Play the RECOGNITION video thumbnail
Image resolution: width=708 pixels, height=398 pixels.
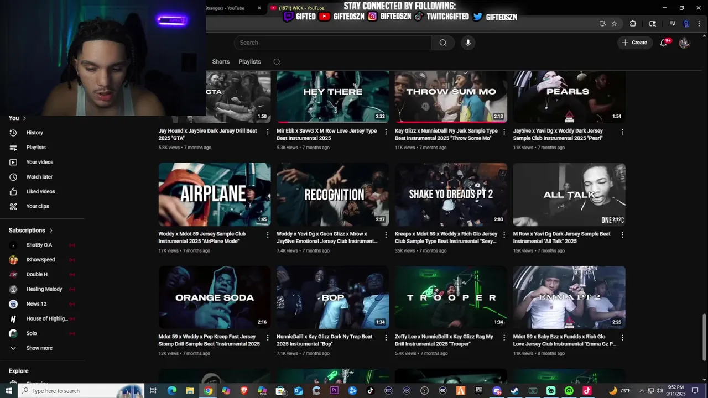point(333,195)
